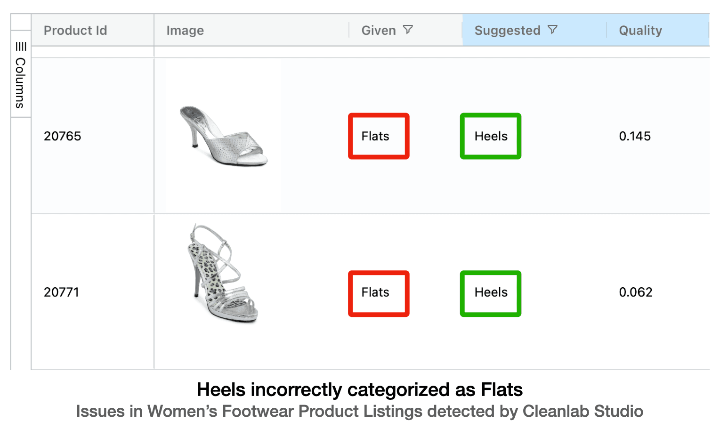Image resolution: width=720 pixels, height=429 pixels.
Task: Select the green Heels label for product 20765
Action: click(490, 136)
